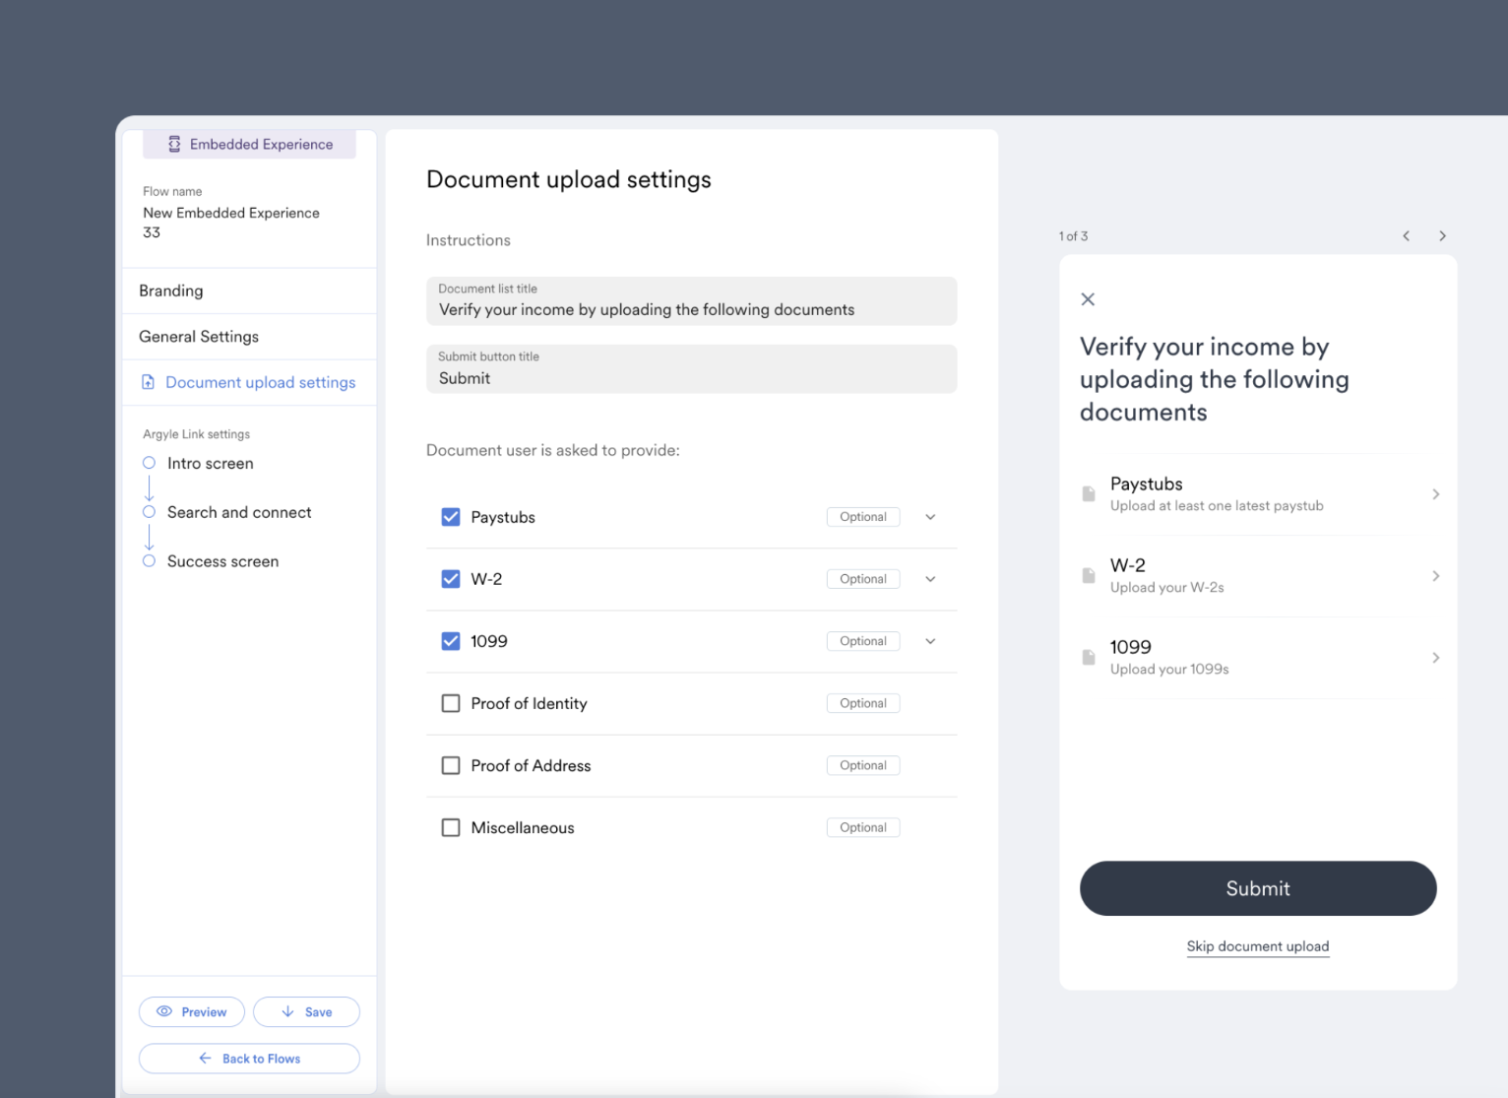Screen dimensions: 1508x1098
Task: Click the right pagination arrow above the preview
Action: tap(1442, 236)
